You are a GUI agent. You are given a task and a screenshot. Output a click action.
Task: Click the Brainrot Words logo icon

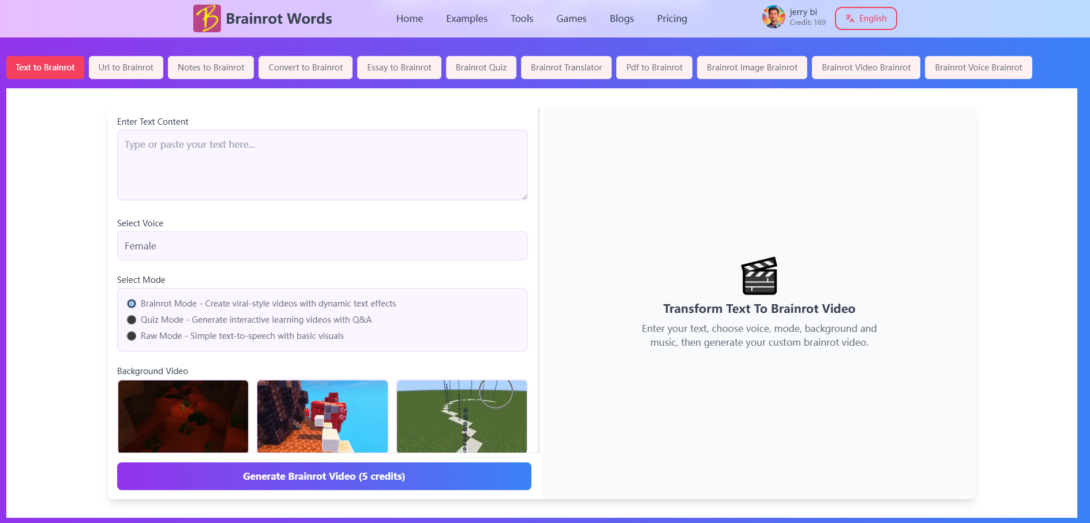[x=207, y=18]
